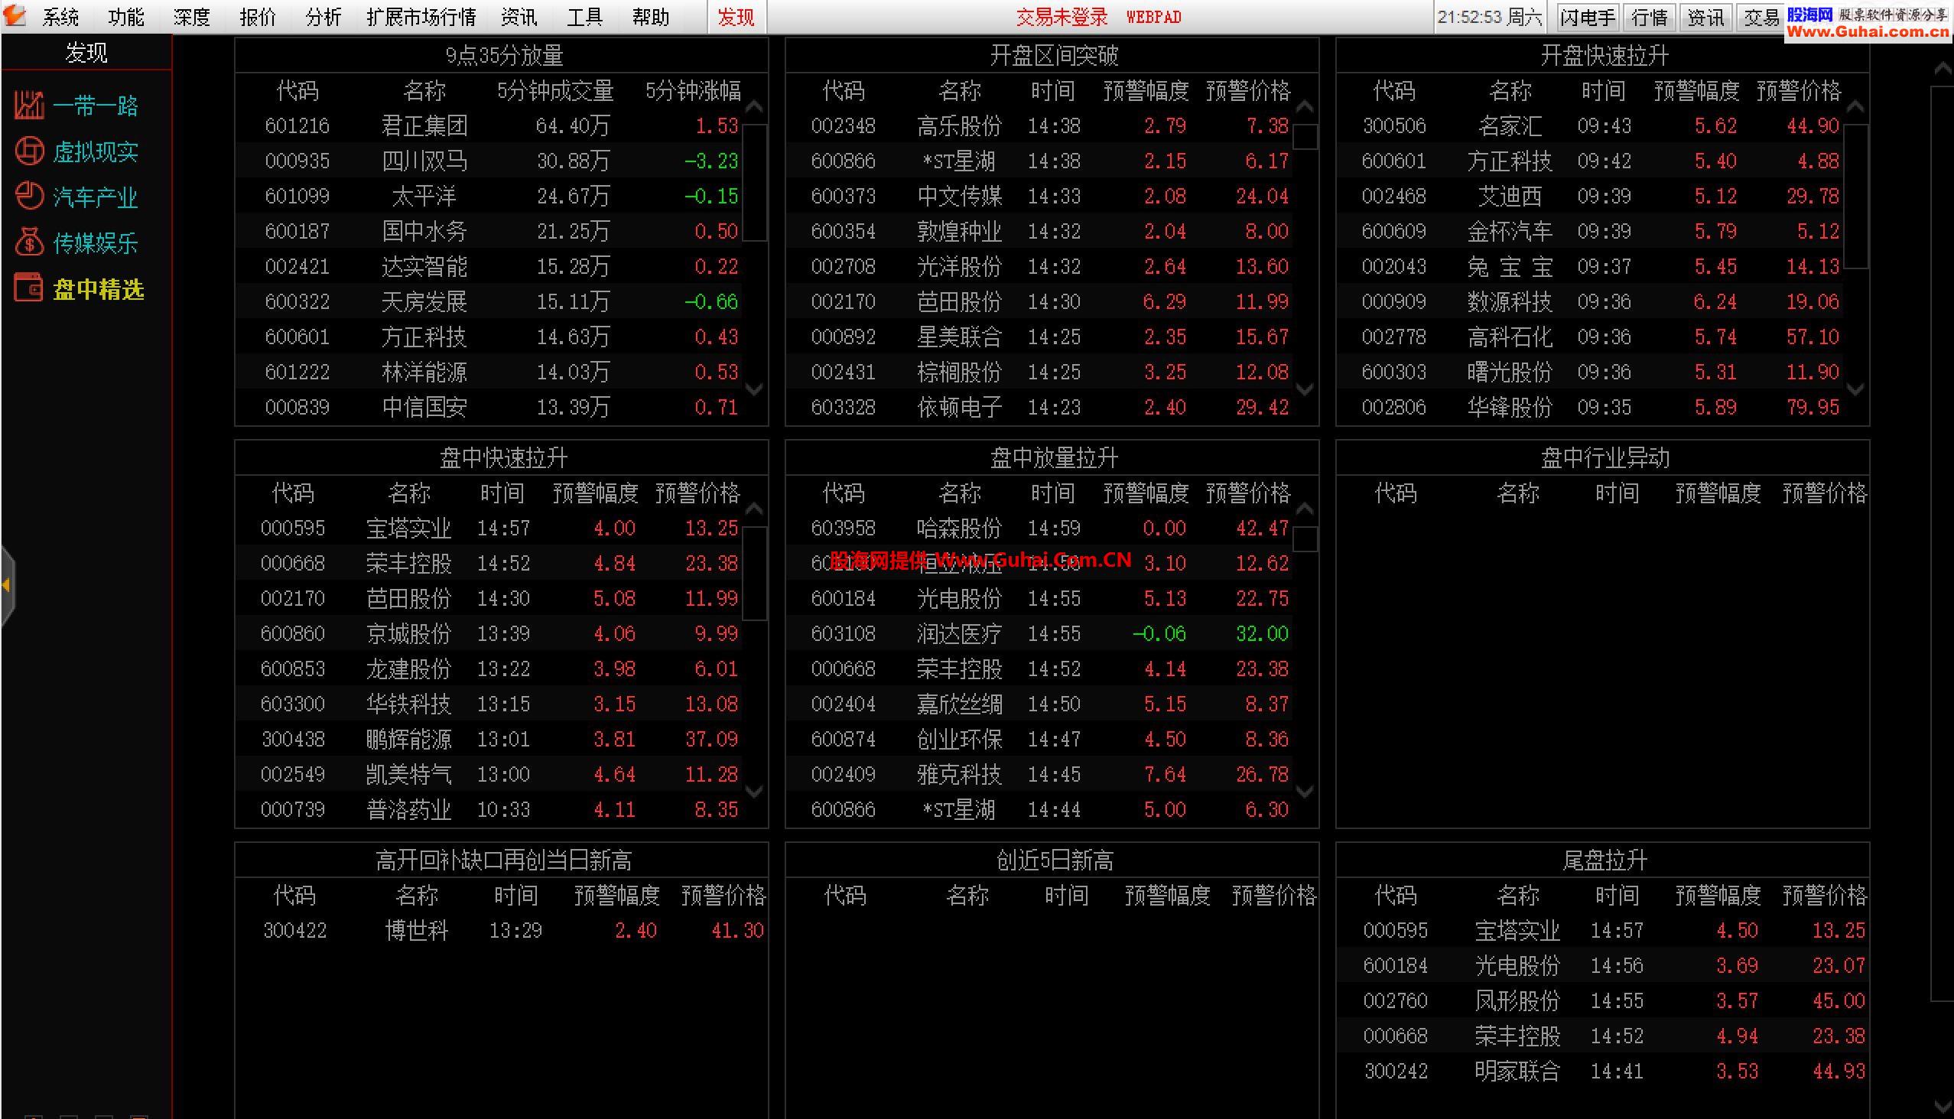Screen dimensions: 1954x1119
Task: Open the 报价 menu
Action: [x=258, y=17]
